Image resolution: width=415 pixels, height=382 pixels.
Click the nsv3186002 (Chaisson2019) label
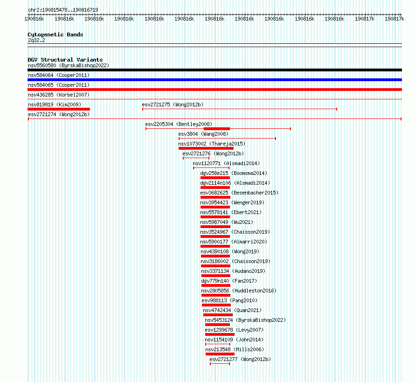click(235, 261)
